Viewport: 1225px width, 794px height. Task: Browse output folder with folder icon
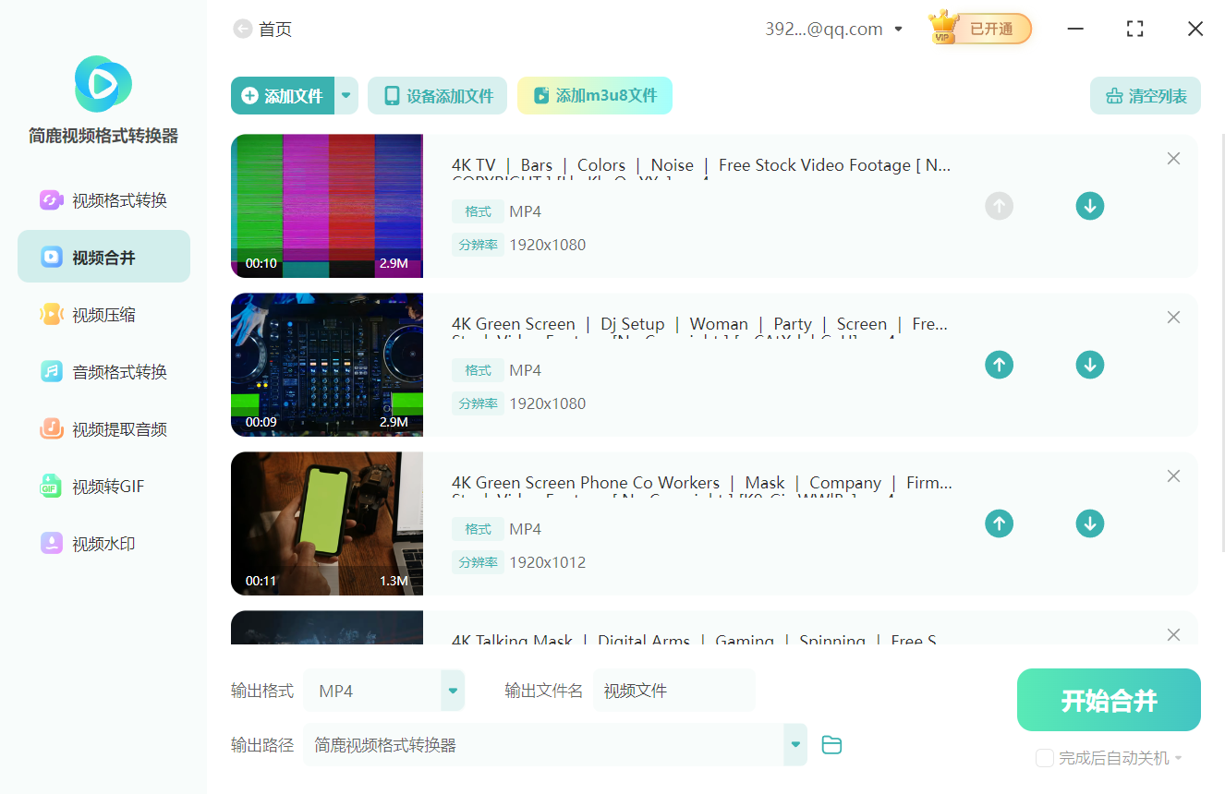pos(831,745)
